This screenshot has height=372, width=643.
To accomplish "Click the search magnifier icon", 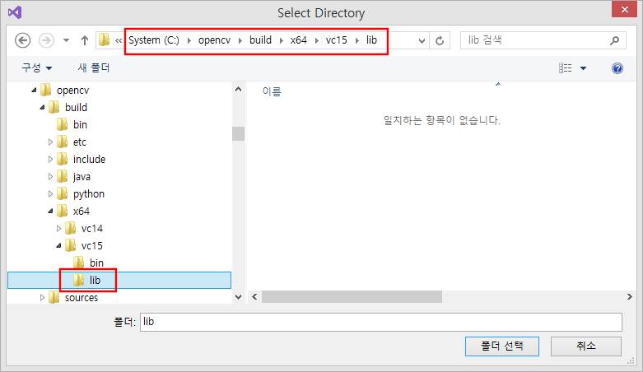I will (x=613, y=40).
